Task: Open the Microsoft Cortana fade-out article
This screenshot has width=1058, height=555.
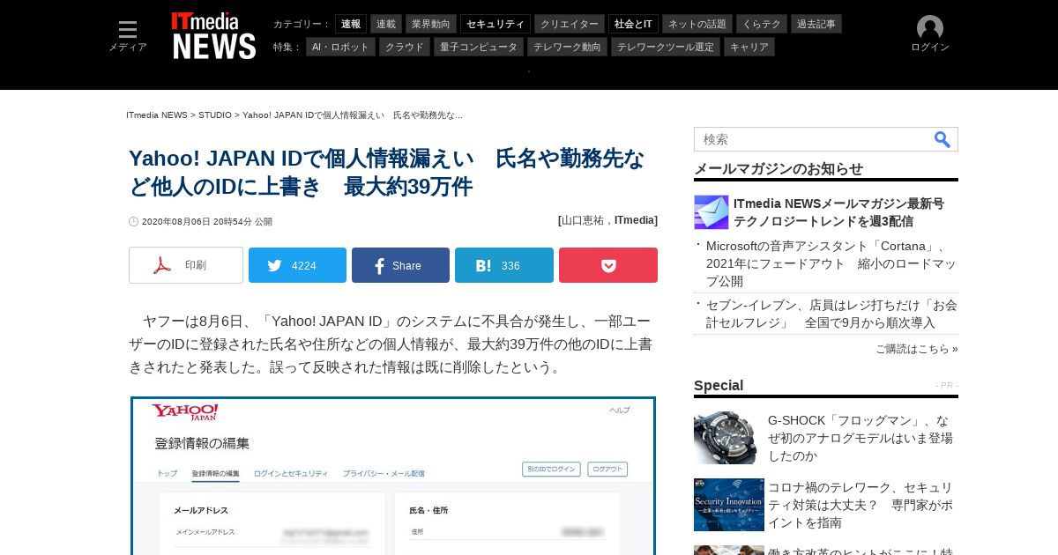Action: tap(831, 263)
